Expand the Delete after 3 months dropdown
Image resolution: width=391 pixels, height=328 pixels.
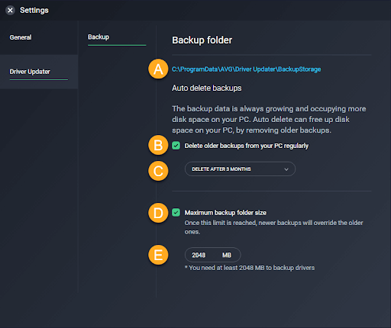pyautogui.click(x=240, y=169)
